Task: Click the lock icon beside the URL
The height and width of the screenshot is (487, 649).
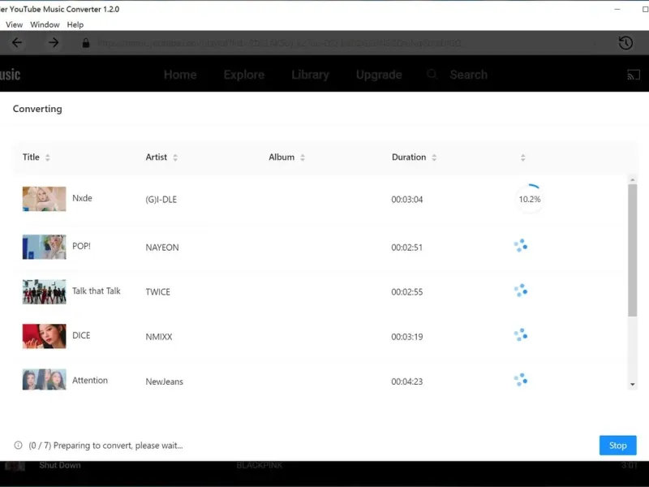Action: click(x=86, y=43)
